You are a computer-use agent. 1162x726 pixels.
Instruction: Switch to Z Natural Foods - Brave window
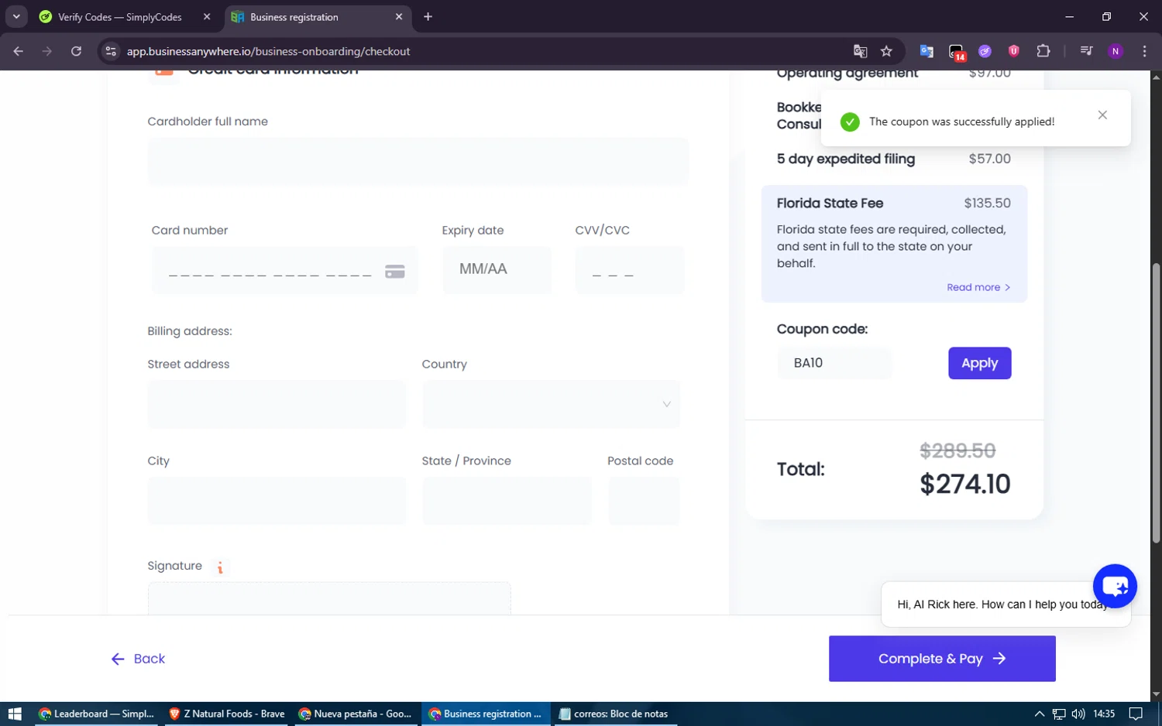(x=226, y=714)
